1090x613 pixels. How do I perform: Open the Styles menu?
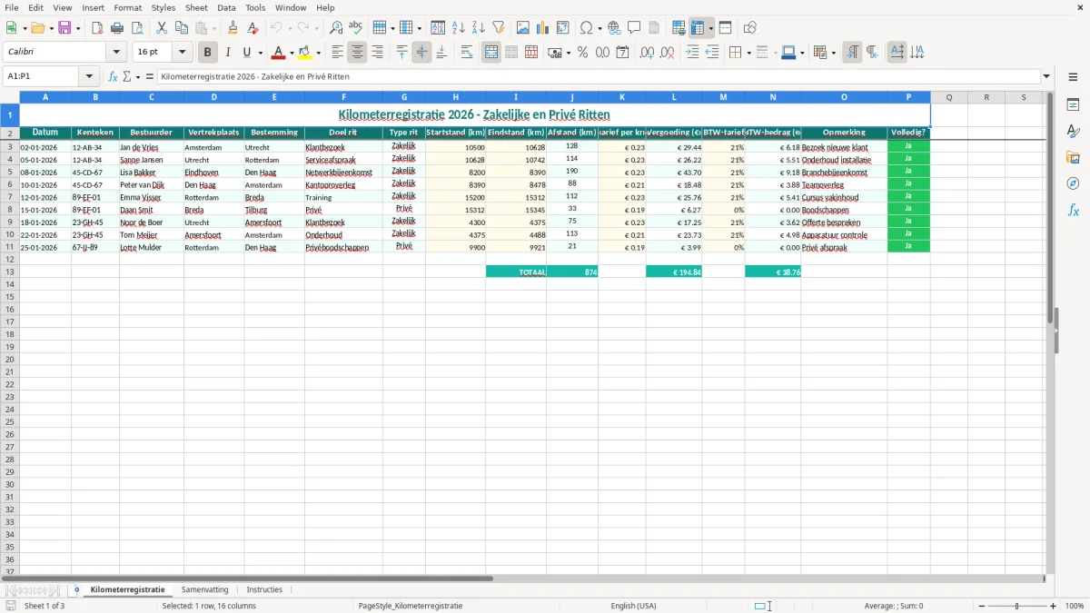tap(163, 7)
